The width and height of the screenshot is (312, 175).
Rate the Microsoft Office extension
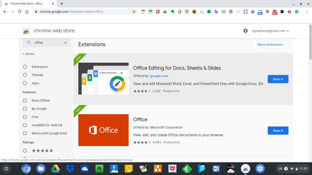[x=278, y=130]
